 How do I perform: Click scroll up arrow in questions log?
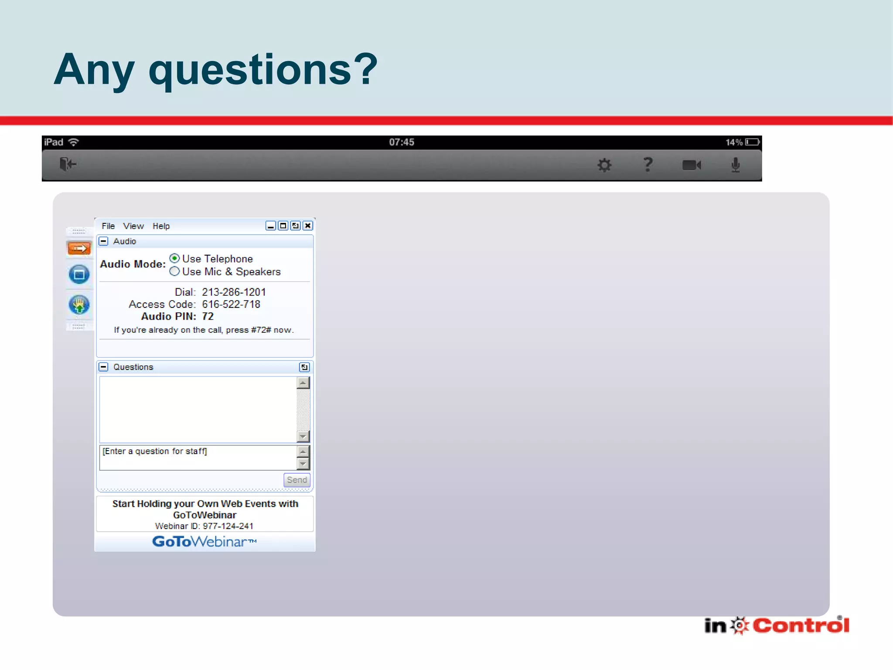303,383
